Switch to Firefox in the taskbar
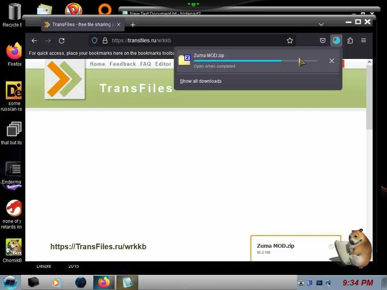The image size is (387, 290). tap(104, 282)
